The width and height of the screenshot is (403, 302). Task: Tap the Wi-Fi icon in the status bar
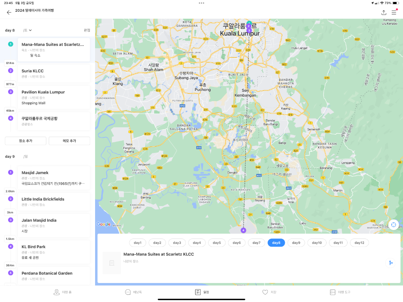pyautogui.click(x=382, y=3)
